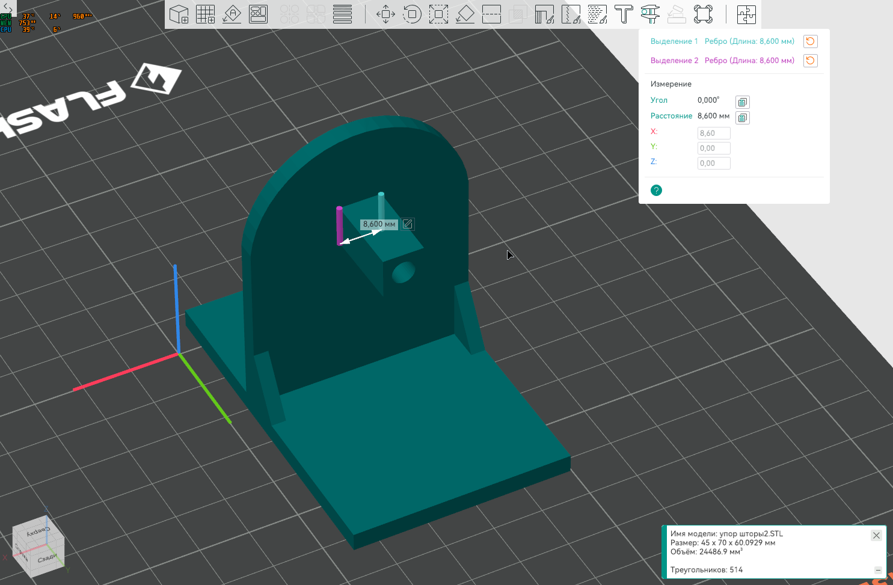Select the Scale gizmo

(x=438, y=14)
